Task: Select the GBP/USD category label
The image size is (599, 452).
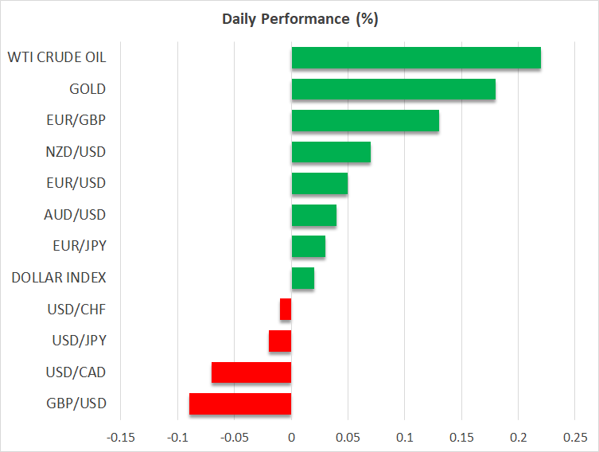Action: [76, 403]
